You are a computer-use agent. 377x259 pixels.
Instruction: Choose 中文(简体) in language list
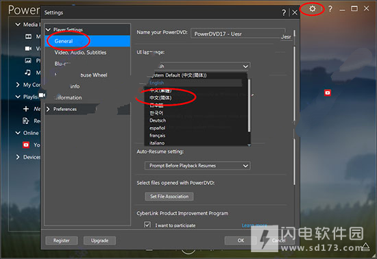click(x=160, y=98)
